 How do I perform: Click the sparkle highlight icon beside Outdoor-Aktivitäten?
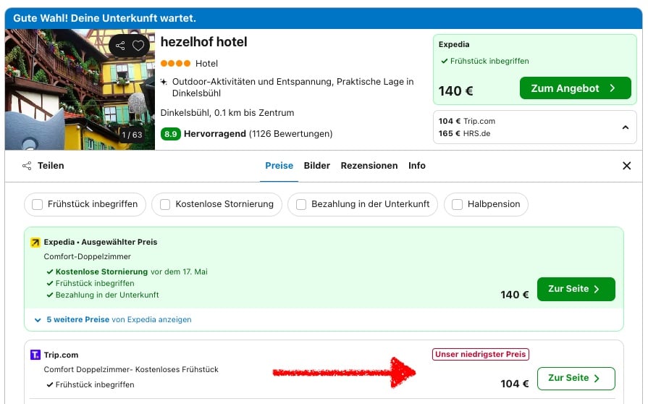click(164, 82)
